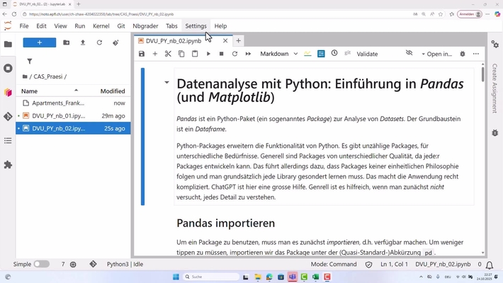Open the Extension Manager puzzle icon

pyautogui.click(x=8, y=165)
